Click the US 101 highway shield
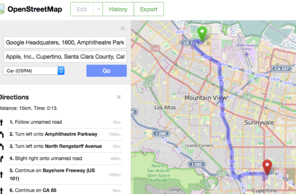 (x=191, y=43)
